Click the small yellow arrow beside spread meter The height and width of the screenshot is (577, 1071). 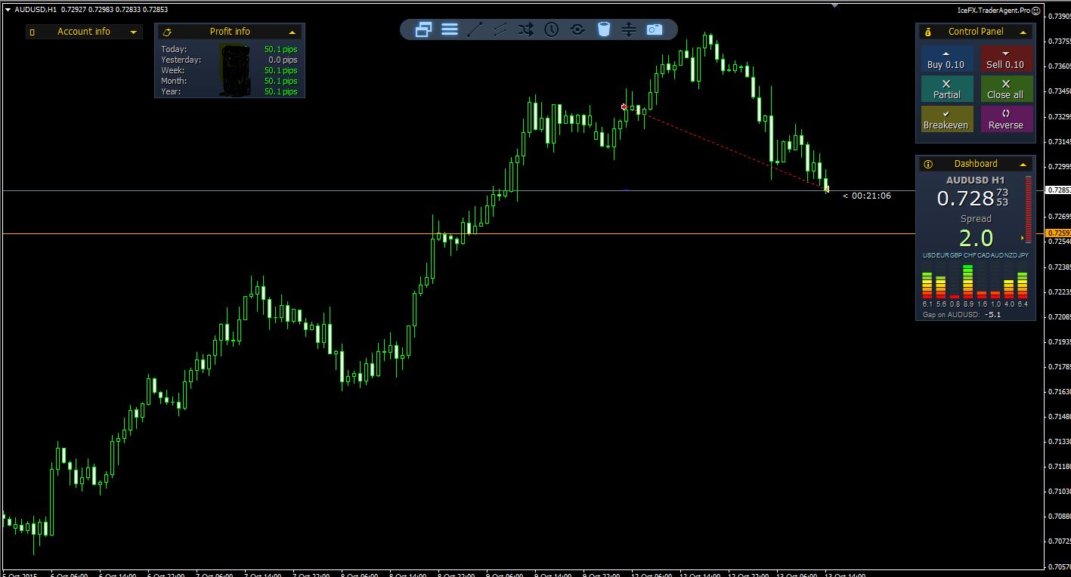click(1022, 238)
